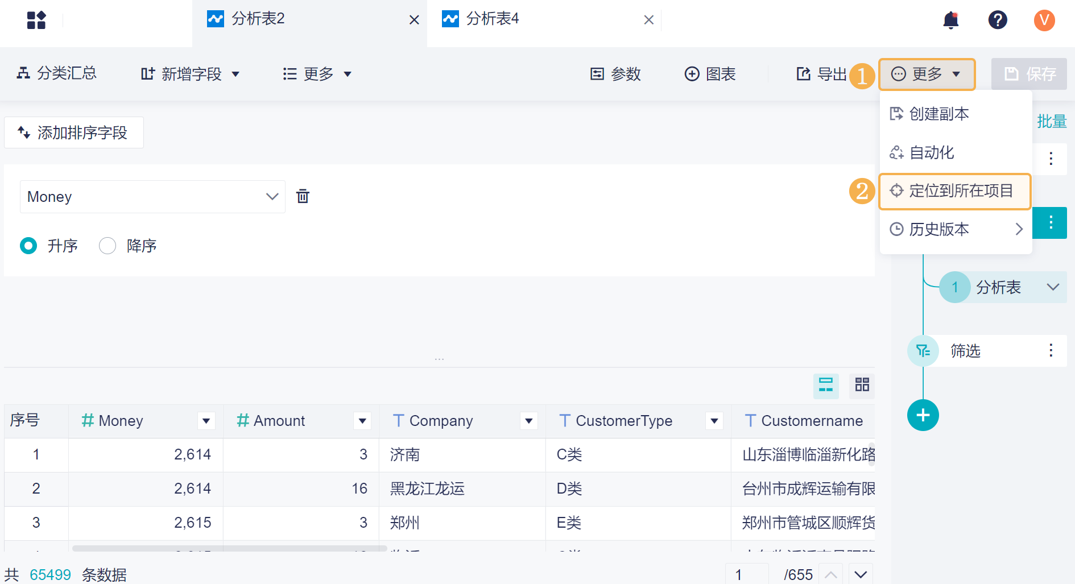Select the 降序 radio button
The width and height of the screenshot is (1075, 584).
tap(108, 246)
